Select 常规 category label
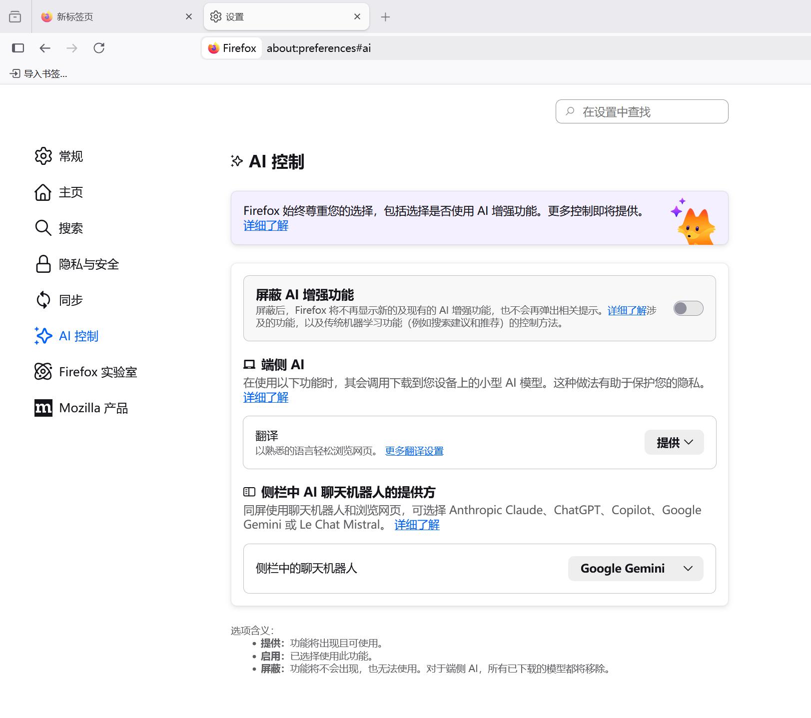Screen dimensions: 811x718 click(71, 156)
